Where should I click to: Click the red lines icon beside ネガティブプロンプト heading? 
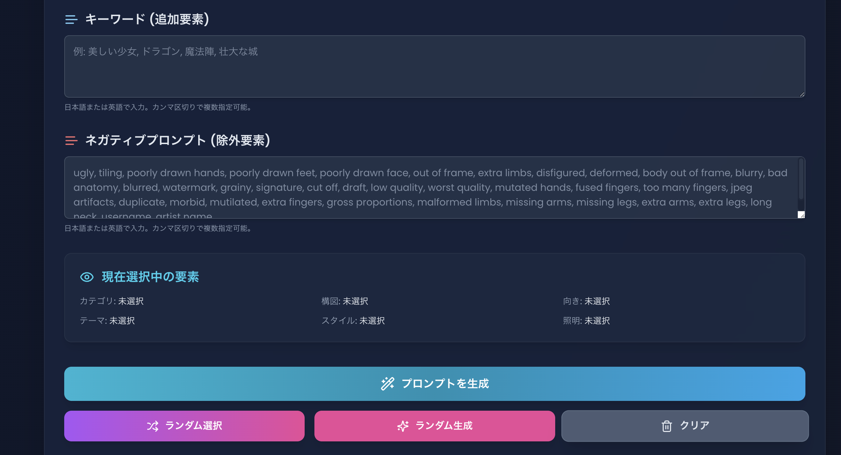tap(71, 141)
